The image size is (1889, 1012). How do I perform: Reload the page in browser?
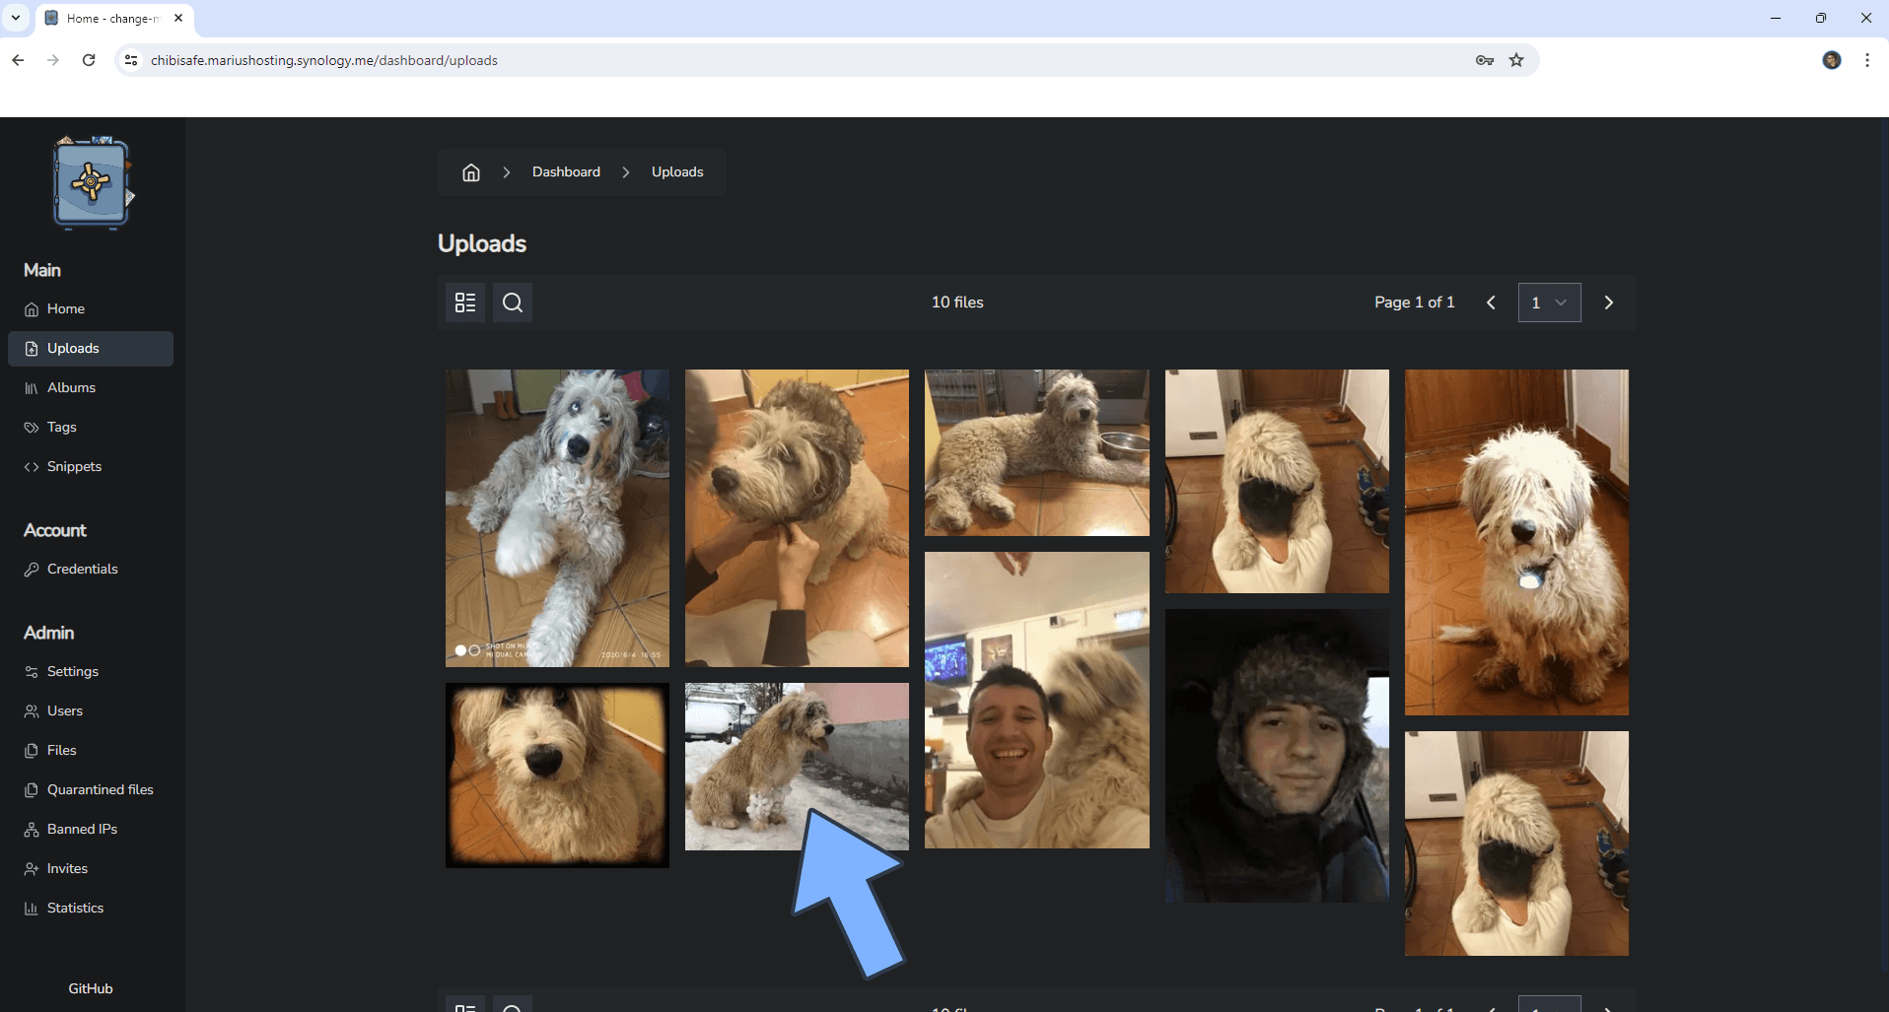coord(89,60)
